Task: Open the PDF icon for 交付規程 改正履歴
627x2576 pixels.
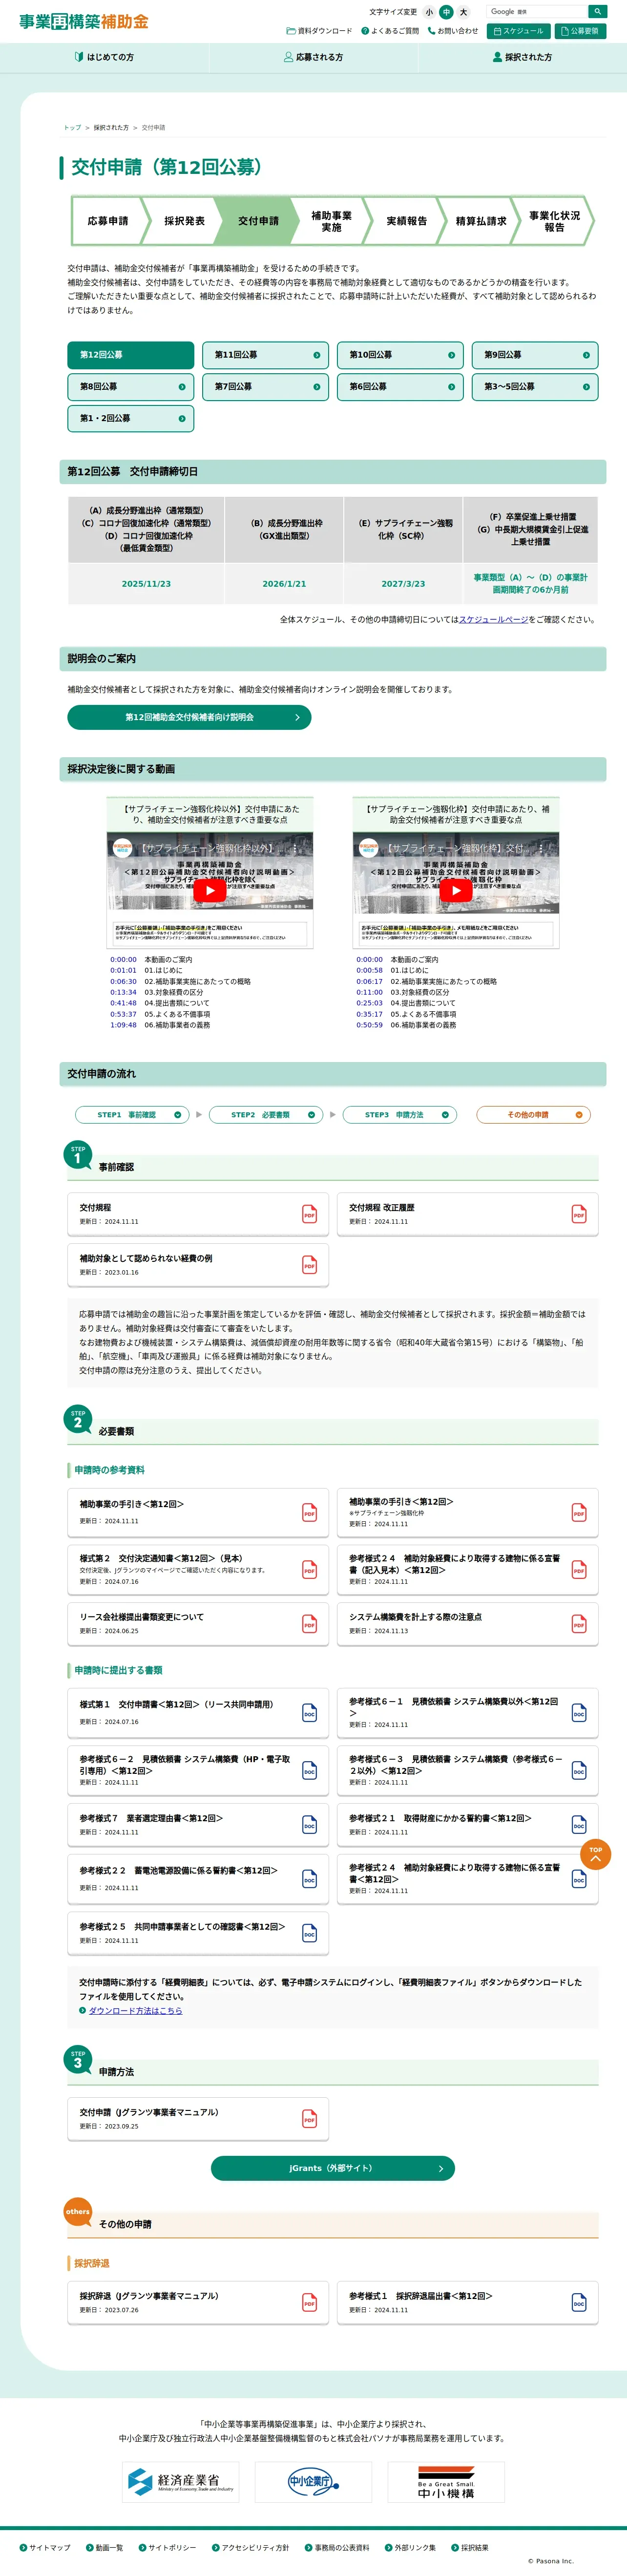Action: [x=578, y=1214]
